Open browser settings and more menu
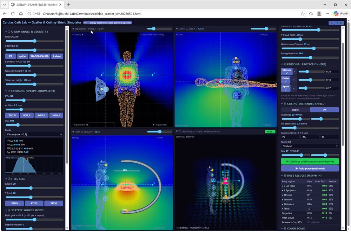Screen dimensions: 351x232 tap(327, 14)
